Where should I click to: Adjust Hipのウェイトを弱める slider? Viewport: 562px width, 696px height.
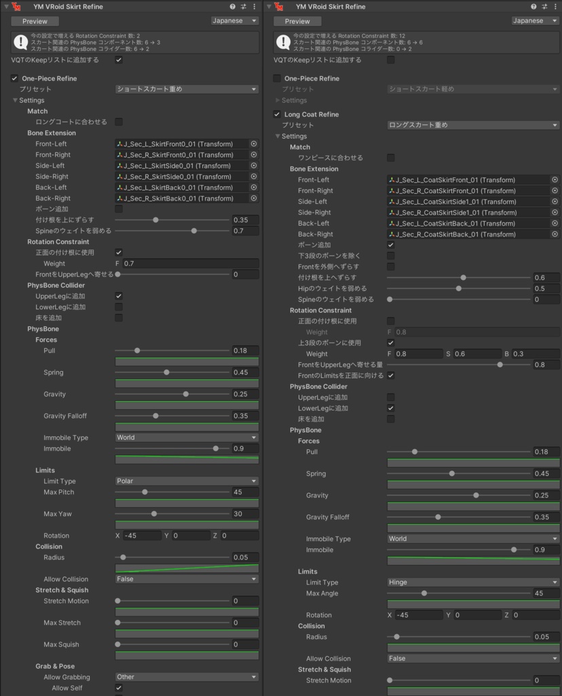[459, 288]
